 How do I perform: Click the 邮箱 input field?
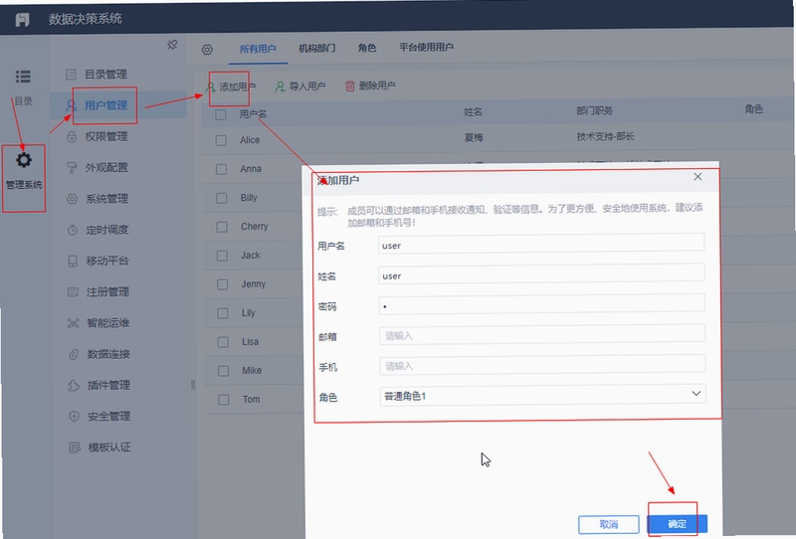[x=541, y=334]
